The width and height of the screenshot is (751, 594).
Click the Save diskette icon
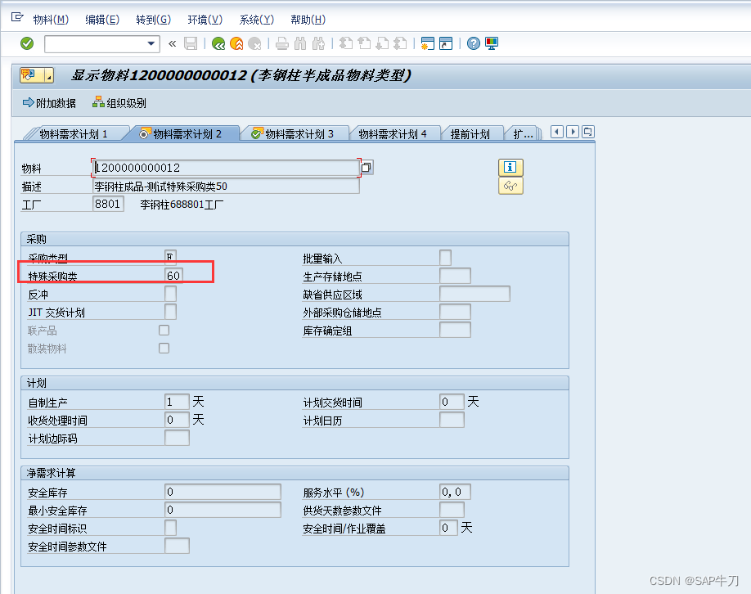(x=191, y=43)
